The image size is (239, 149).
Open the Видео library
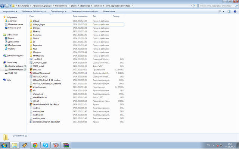click(x=9, y=38)
